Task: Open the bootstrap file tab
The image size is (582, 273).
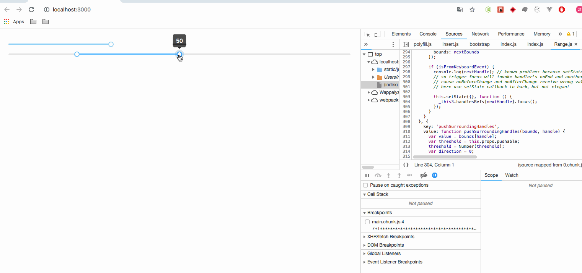Action: point(479,44)
